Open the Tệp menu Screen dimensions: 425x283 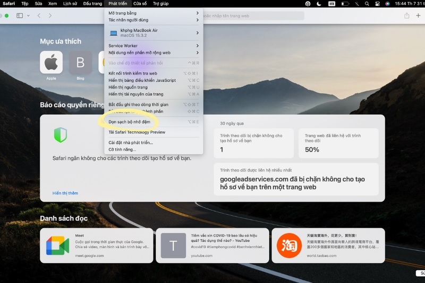24,4
